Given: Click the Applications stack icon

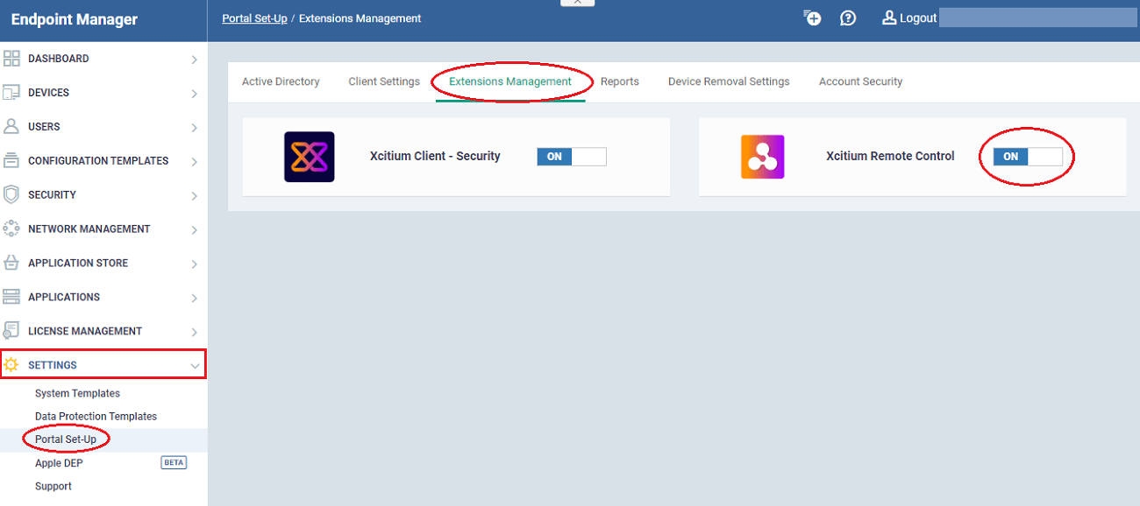Looking at the screenshot, I should (11, 297).
